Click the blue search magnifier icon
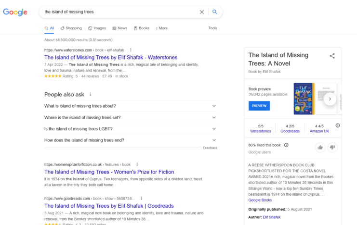 click(x=215, y=12)
